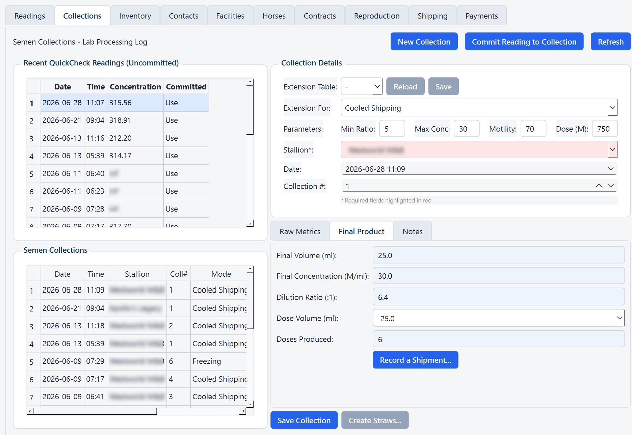632x435 pixels.
Task: Open the Reproduction tab
Action: pos(377,16)
